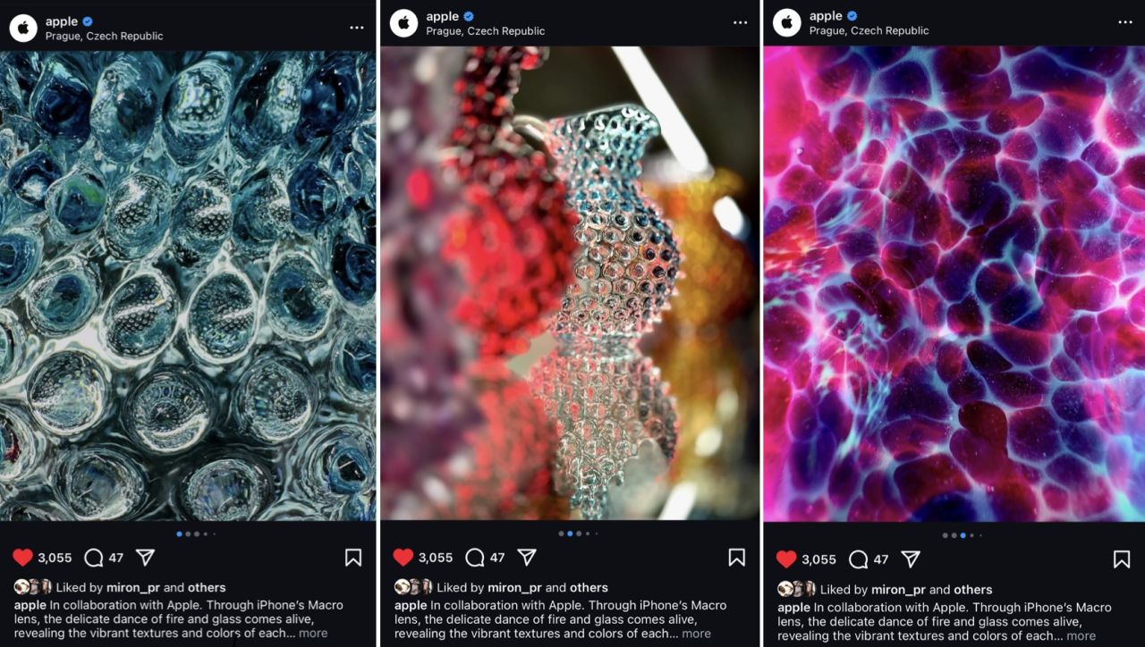Share the left post with the paper plane icon
Screen dimensions: 1145x647
click(145, 558)
